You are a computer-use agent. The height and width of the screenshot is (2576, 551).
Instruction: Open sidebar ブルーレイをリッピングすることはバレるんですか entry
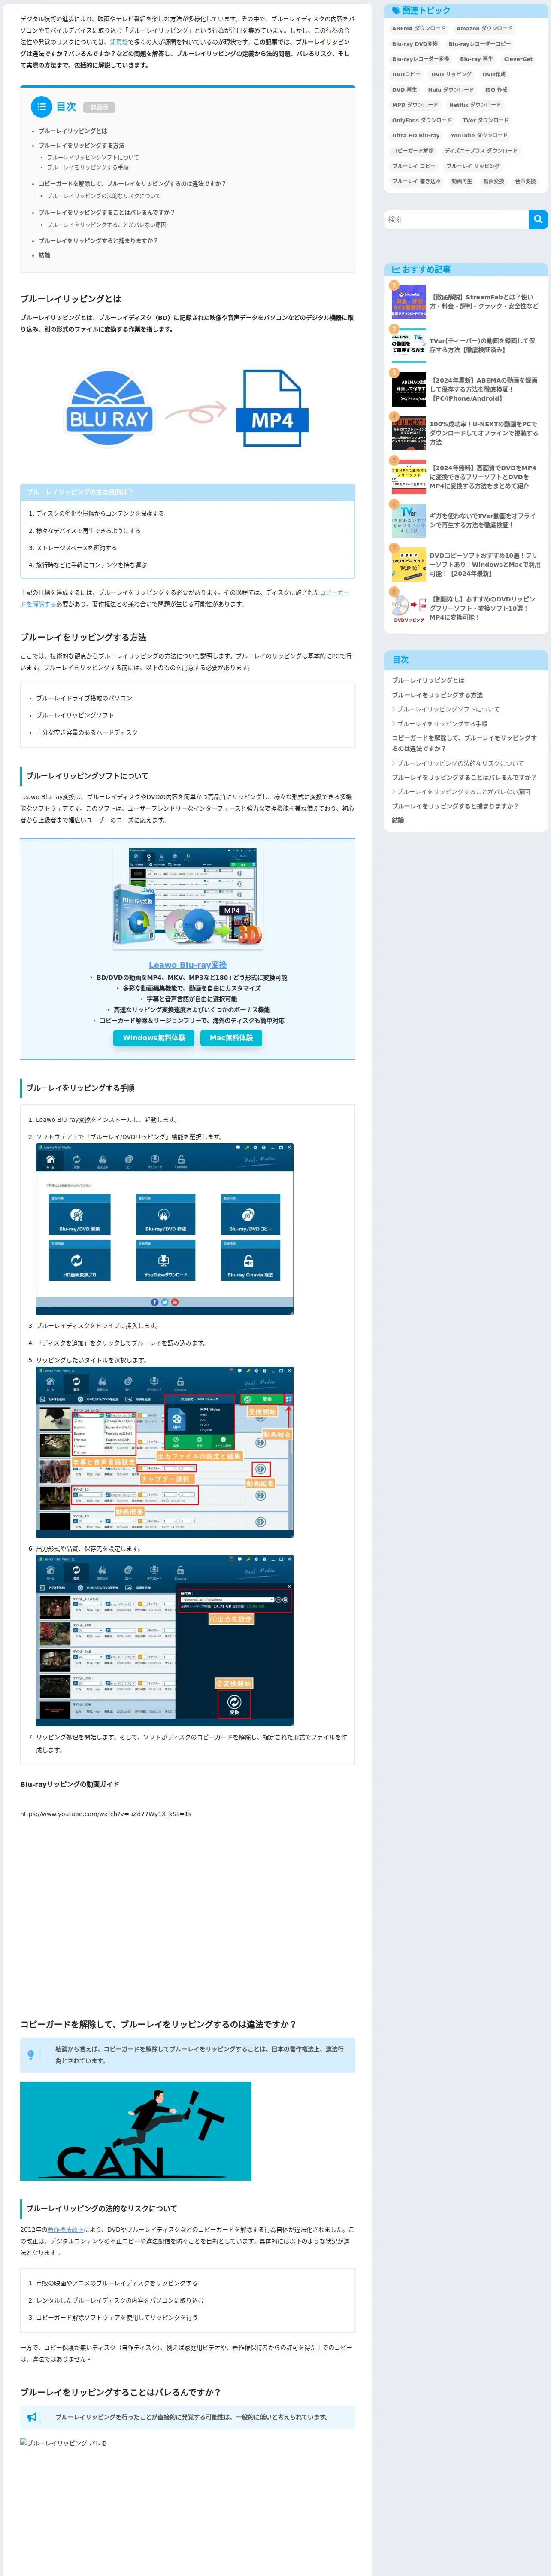(x=464, y=777)
